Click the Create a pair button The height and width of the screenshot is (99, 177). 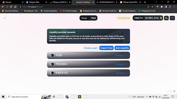pos(91,48)
